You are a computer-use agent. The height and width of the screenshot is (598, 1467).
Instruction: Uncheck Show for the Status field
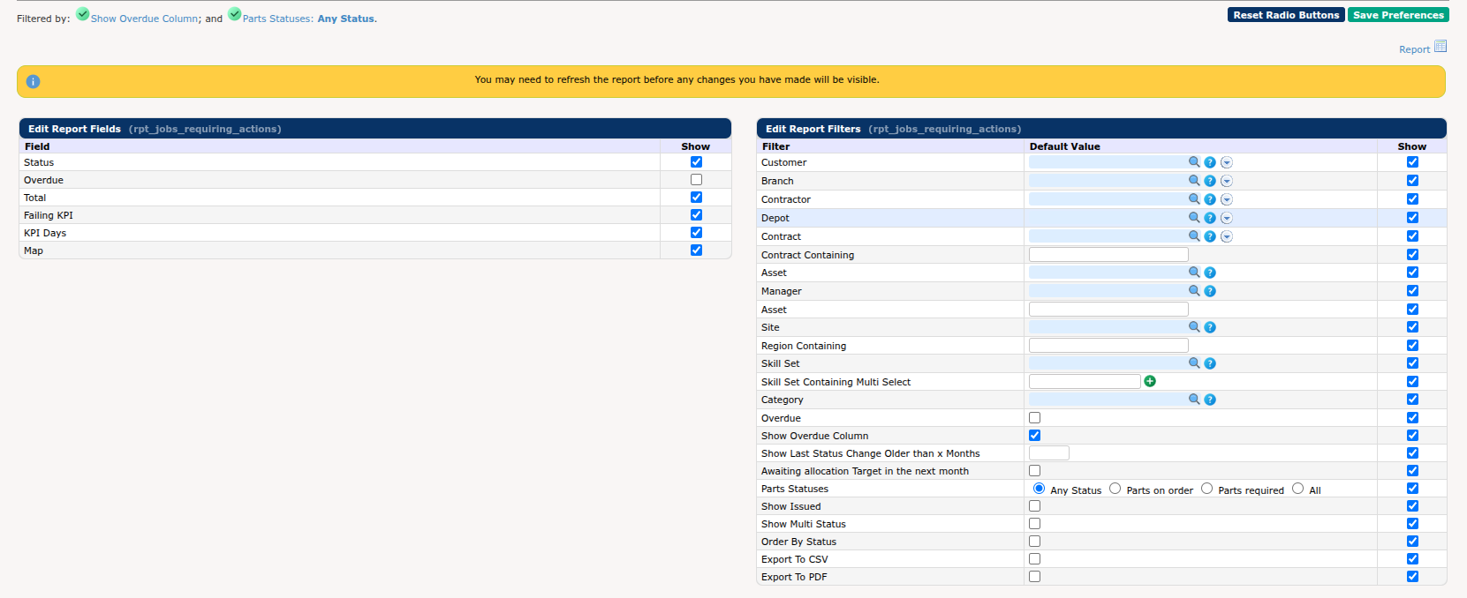click(x=696, y=162)
